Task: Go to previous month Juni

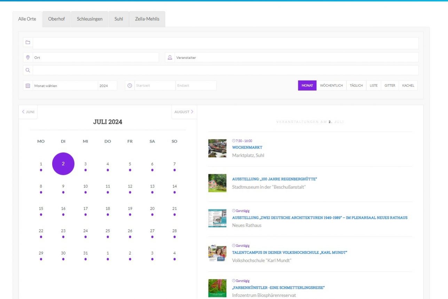Action: (28, 112)
